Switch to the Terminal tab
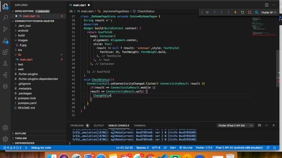282x158 pixels. point(140,126)
